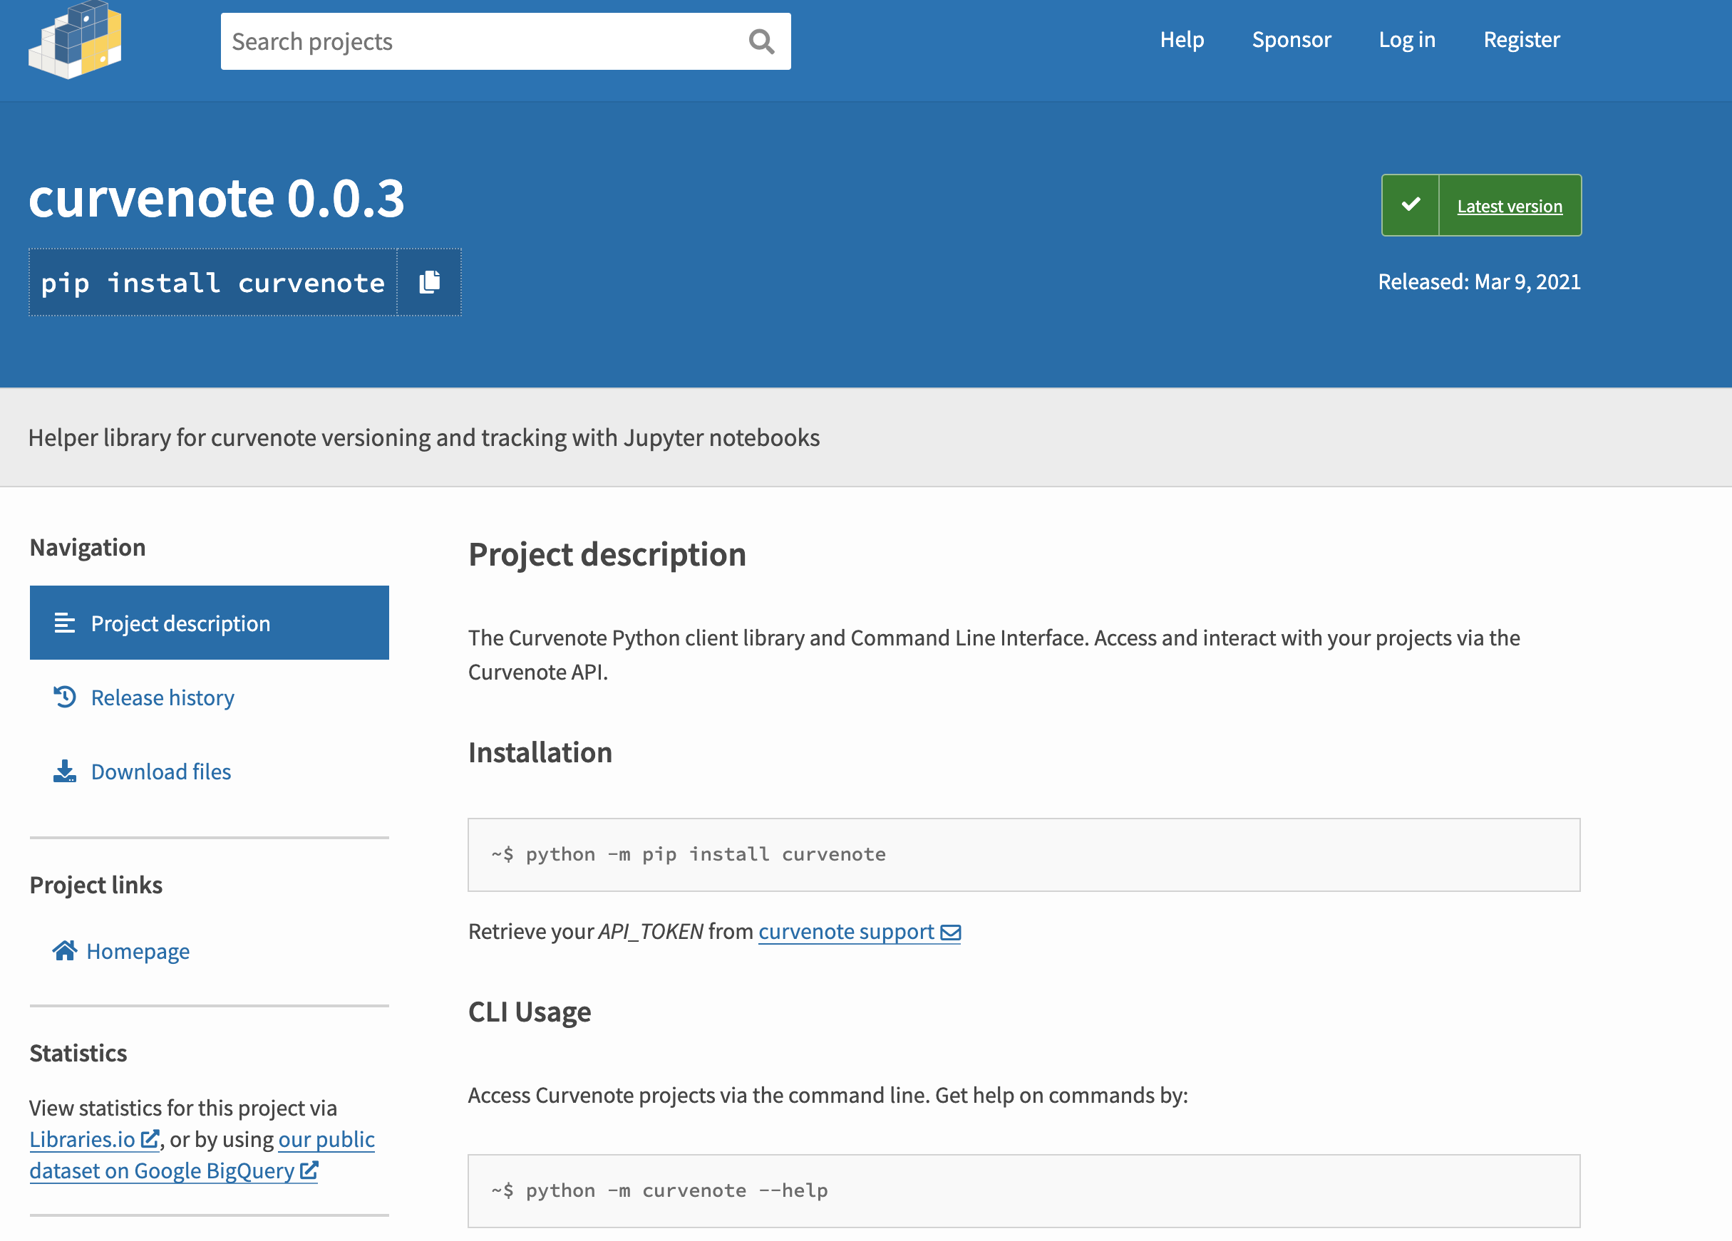
Task: Click the python -m curvenote --help code block
Action: pyautogui.click(x=1024, y=1190)
